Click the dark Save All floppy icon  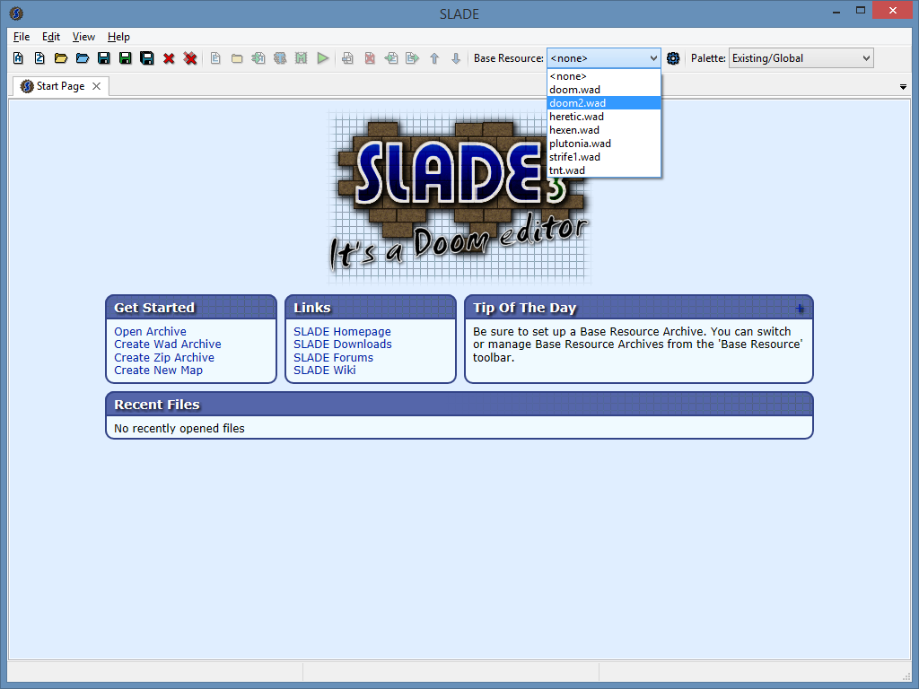point(147,58)
